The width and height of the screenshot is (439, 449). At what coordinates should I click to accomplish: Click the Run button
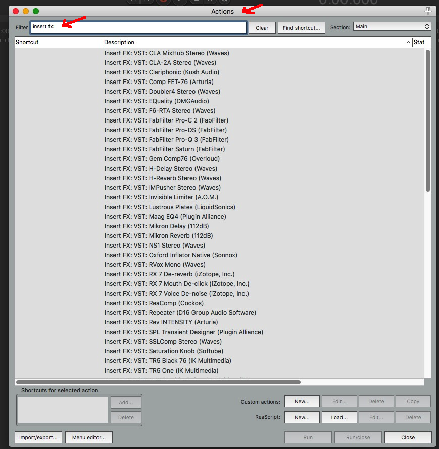pos(308,437)
